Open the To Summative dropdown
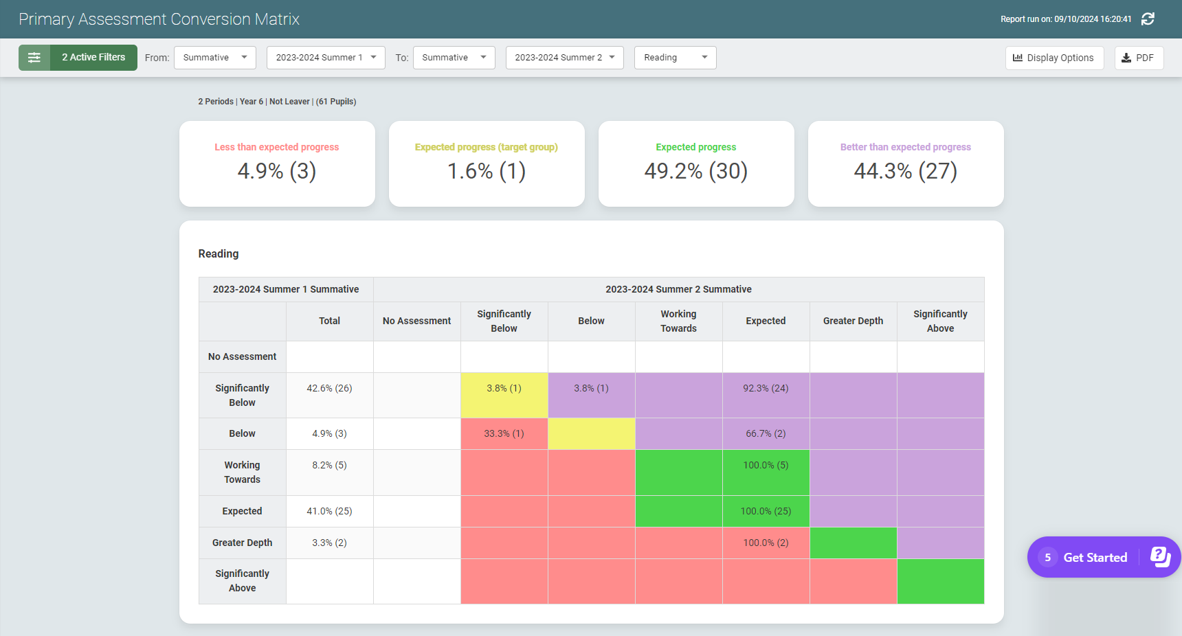The width and height of the screenshot is (1182, 636). click(454, 57)
